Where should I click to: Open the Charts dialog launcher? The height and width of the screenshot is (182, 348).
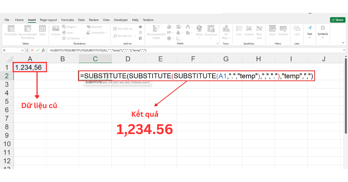click(217, 43)
